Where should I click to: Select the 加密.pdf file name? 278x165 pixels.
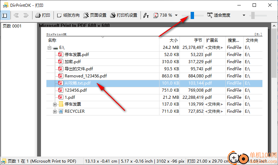tap(73, 62)
